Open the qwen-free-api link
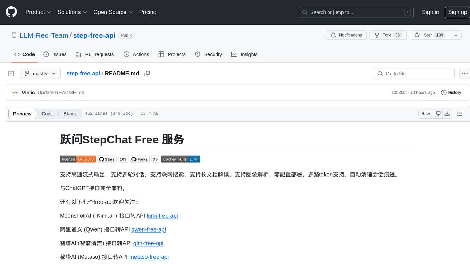470x264 pixels. coord(149,229)
